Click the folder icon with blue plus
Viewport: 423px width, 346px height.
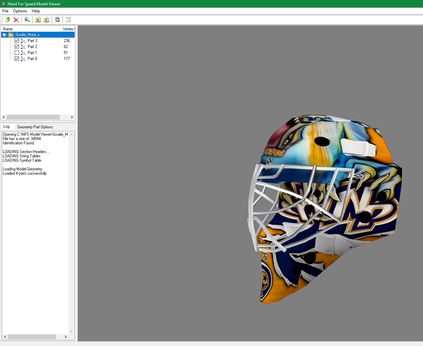pos(47,20)
